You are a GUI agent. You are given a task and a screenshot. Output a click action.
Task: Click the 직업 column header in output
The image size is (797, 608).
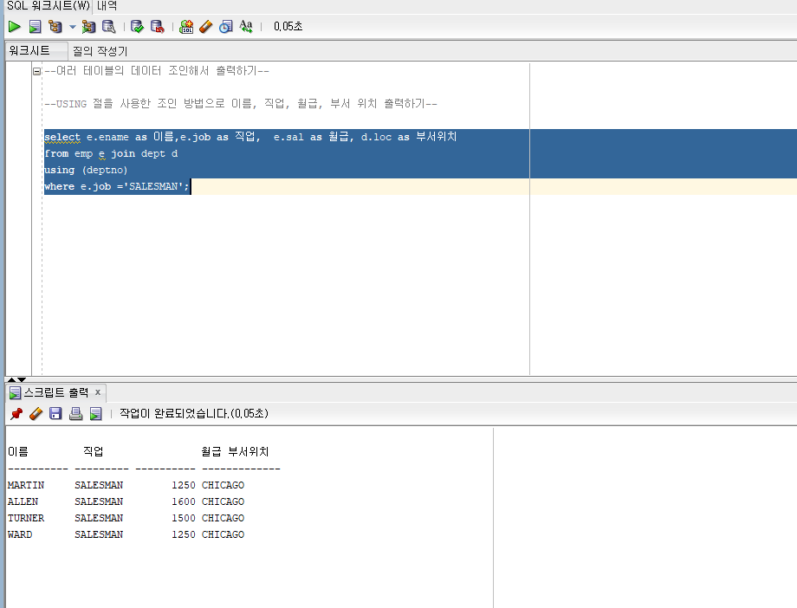point(93,451)
